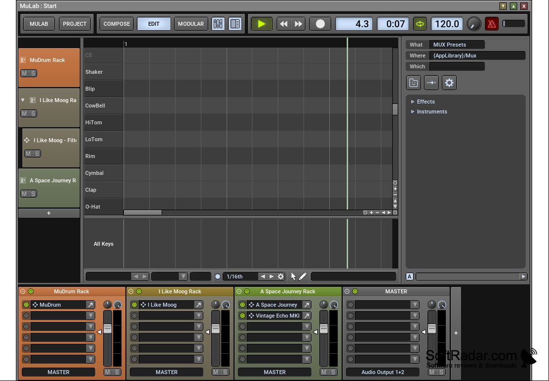This screenshot has width=549, height=381.
Task: Solo the I Like Moog - Filter subtrack
Action: 37,154
